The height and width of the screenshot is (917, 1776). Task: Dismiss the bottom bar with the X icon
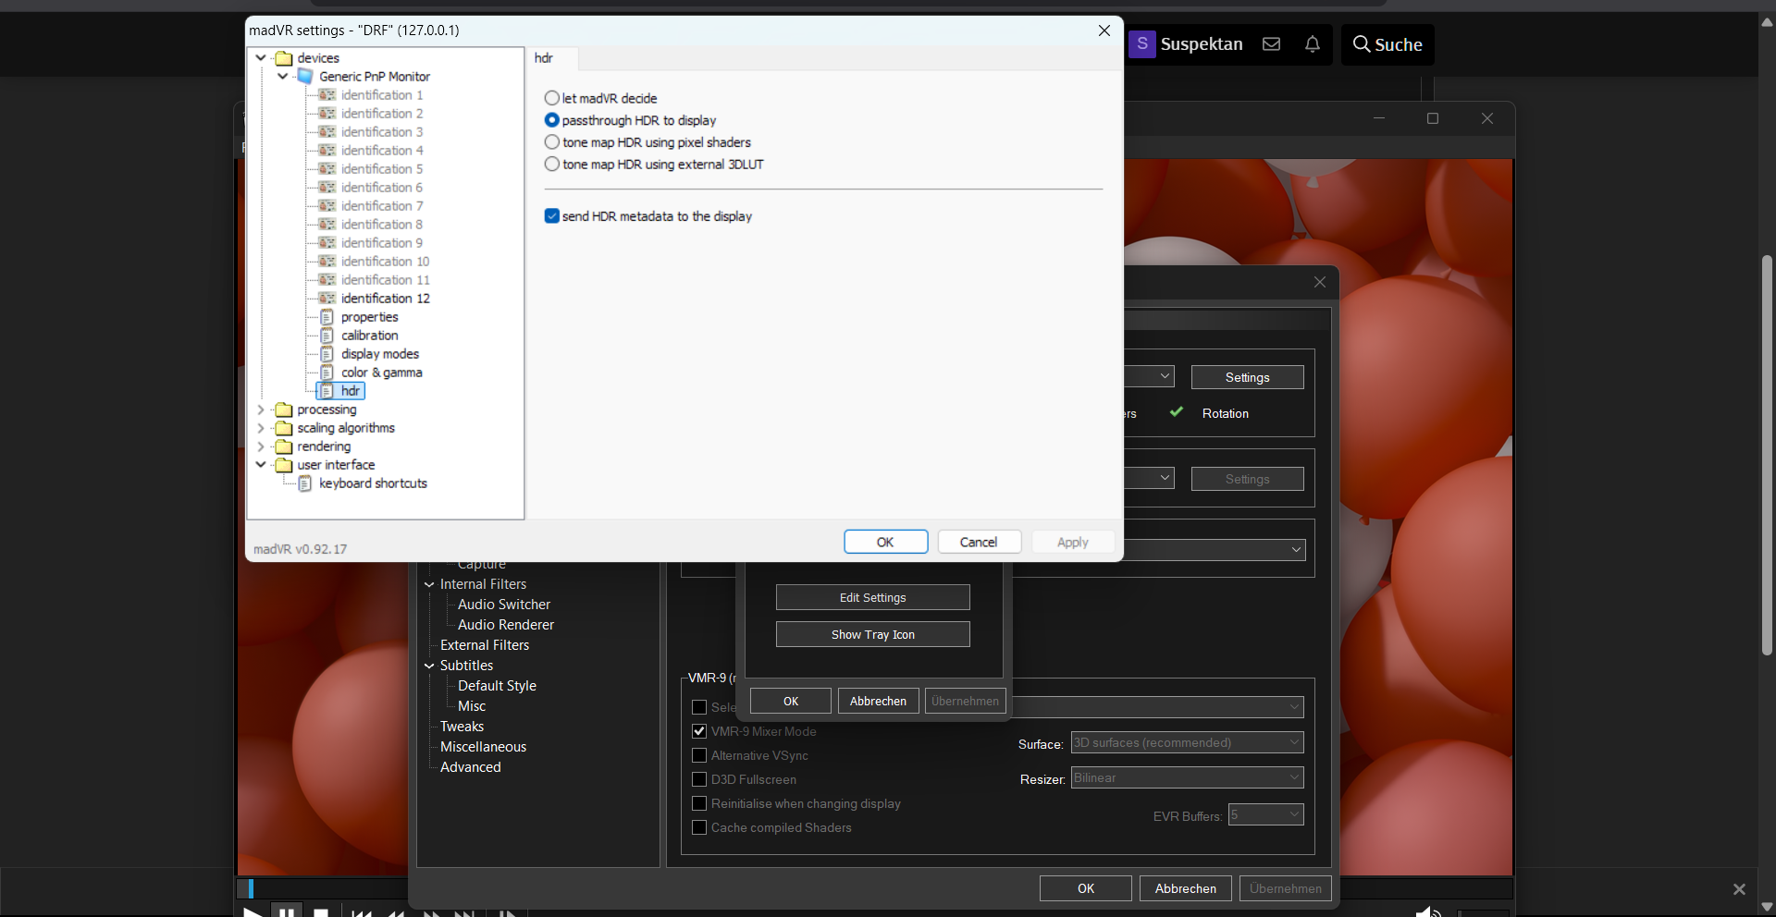pyautogui.click(x=1739, y=889)
